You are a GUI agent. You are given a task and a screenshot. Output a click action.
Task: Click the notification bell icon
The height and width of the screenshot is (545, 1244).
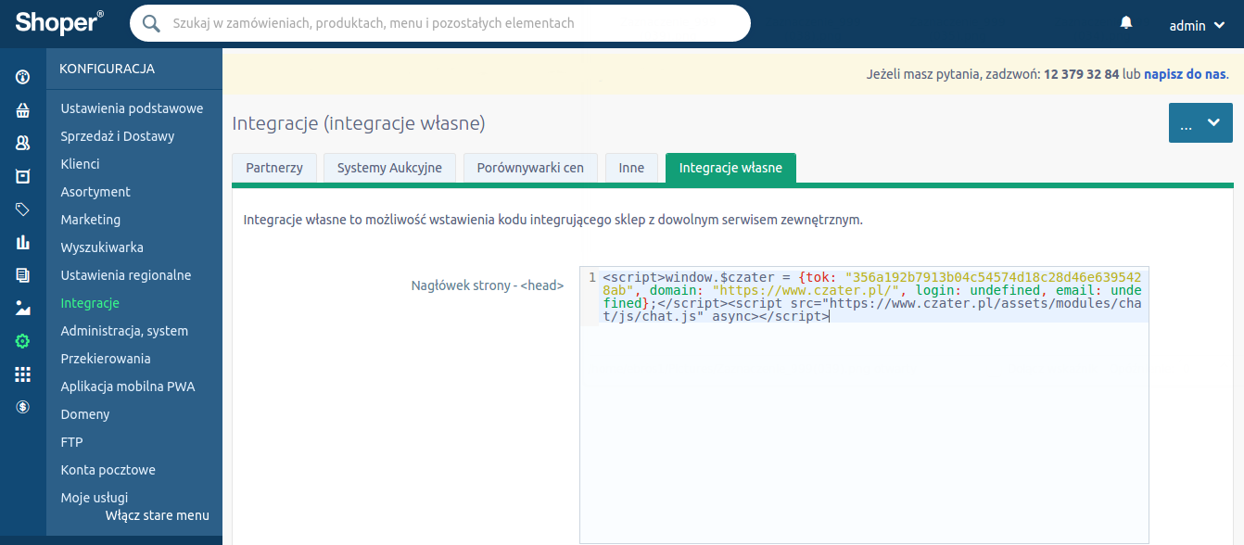click(1126, 22)
